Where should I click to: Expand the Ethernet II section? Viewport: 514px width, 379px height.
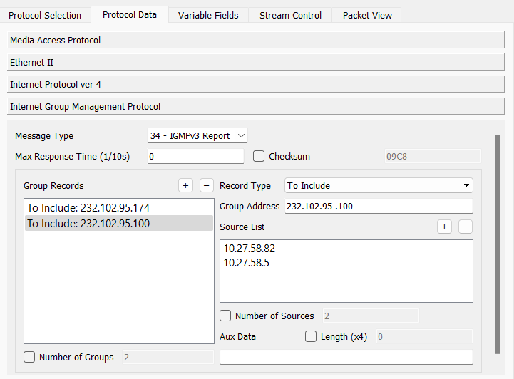(x=255, y=63)
